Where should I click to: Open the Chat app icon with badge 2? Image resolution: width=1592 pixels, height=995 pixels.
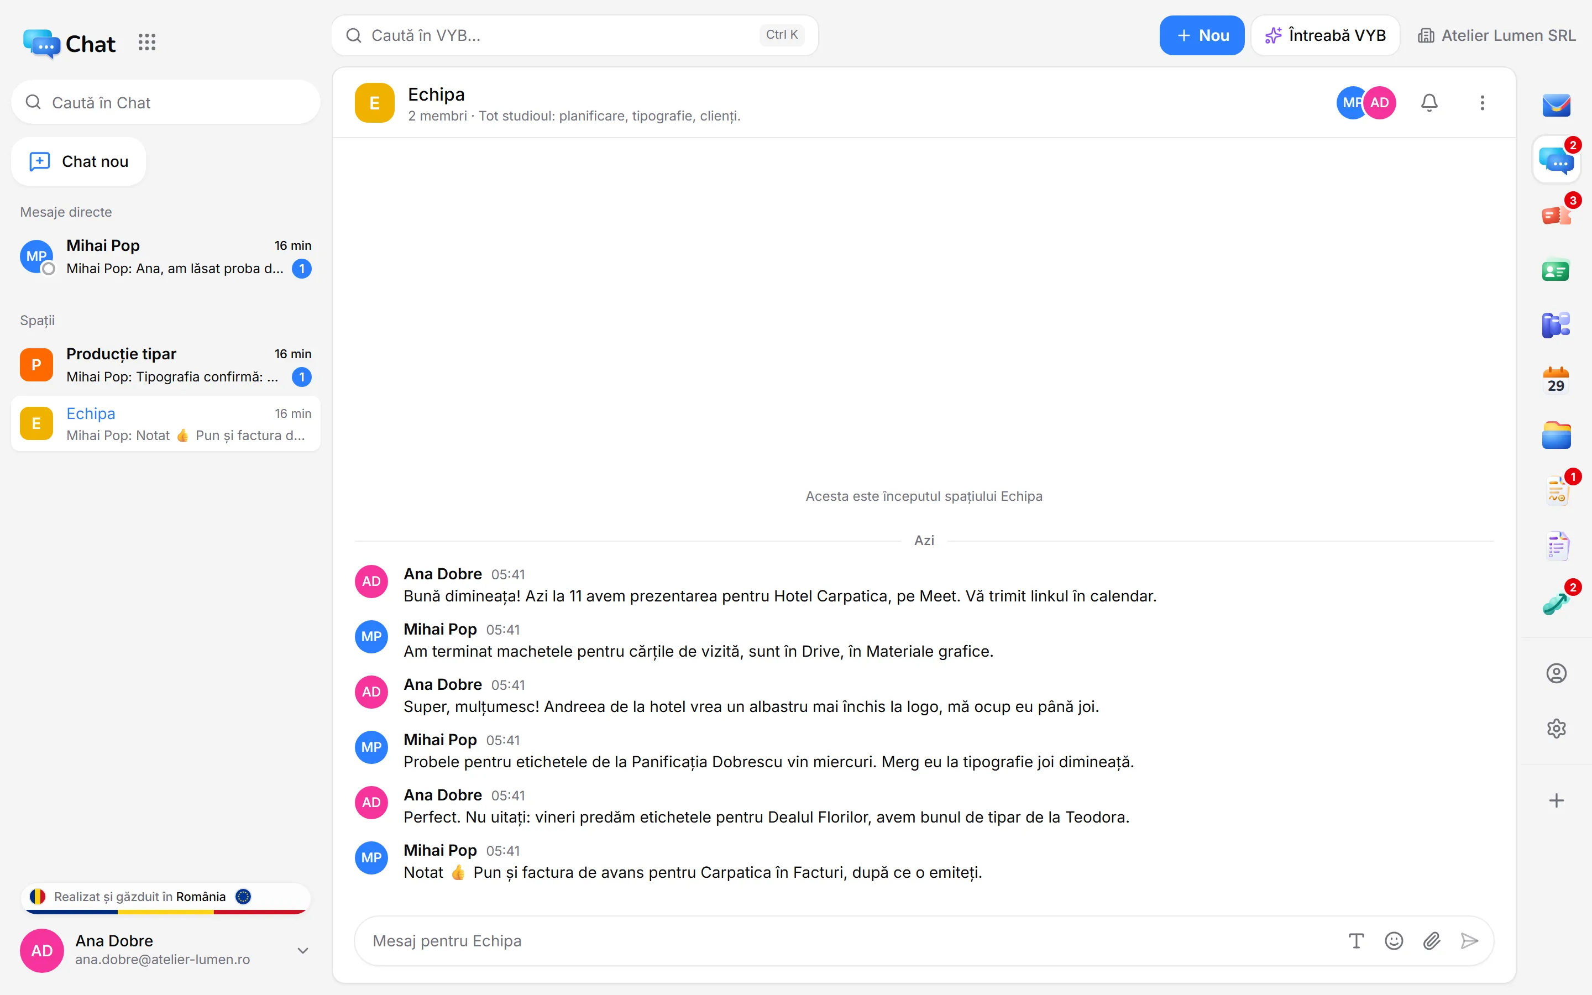coord(1556,160)
